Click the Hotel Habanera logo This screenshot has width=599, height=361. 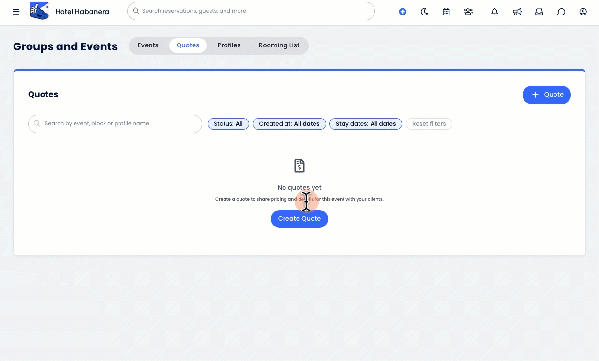pyautogui.click(x=39, y=11)
